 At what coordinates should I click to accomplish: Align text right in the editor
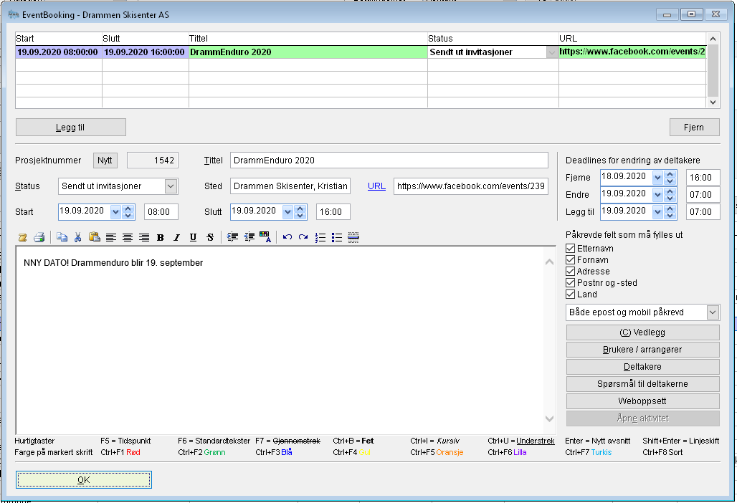coord(144,238)
